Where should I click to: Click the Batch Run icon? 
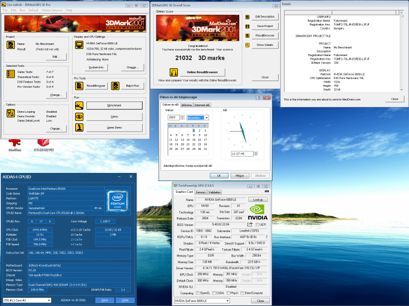click(x=116, y=86)
